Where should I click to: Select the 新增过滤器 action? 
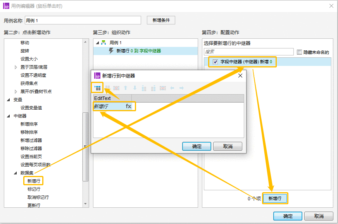pos(31,140)
